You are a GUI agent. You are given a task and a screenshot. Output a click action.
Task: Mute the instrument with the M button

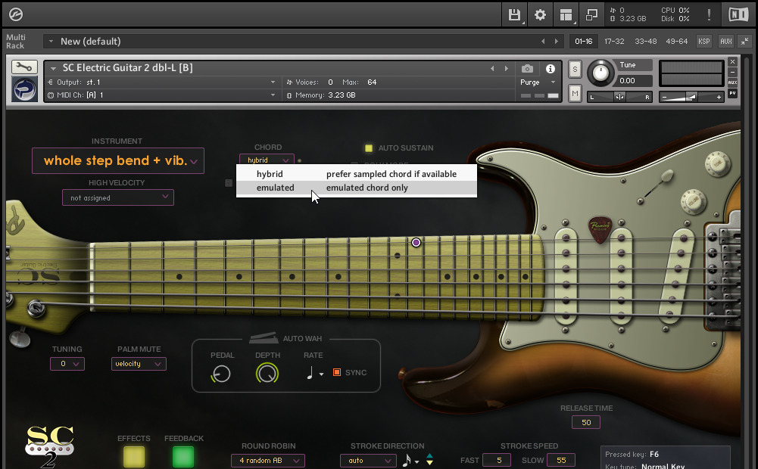tap(575, 93)
